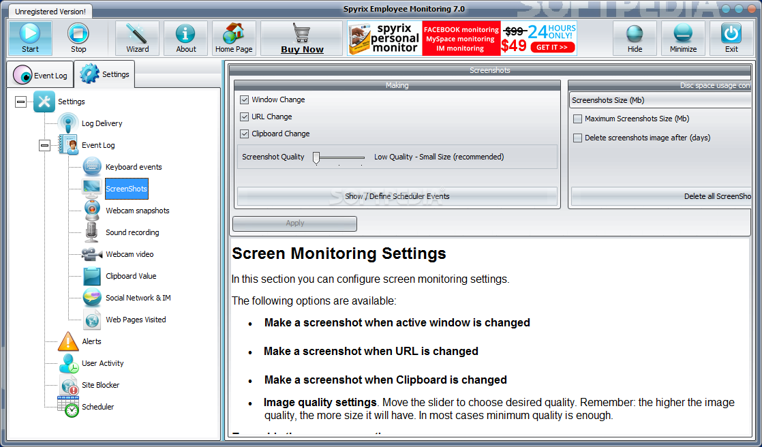This screenshot has height=447, width=762.
Task: Open Webcam snapshots settings
Action: [138, 211]
